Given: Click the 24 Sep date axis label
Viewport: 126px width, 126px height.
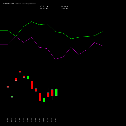Looking at the screenshot, I should click(31, 120).
